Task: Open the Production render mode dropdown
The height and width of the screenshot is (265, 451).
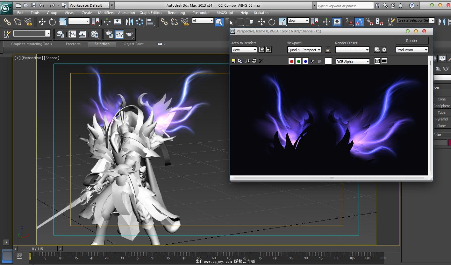Action: (412, 50)
